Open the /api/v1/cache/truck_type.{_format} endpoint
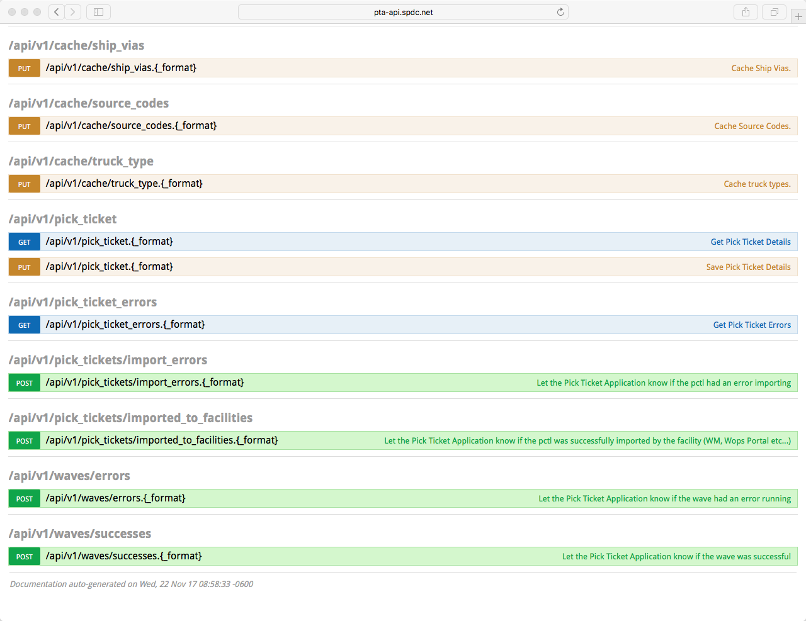 coord(124,184)
